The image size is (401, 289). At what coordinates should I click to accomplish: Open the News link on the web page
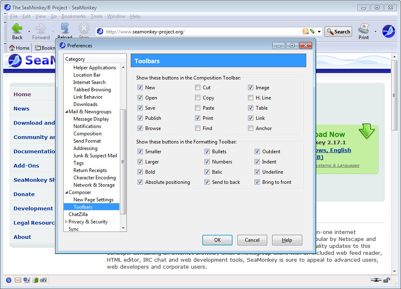pos(22,108)
